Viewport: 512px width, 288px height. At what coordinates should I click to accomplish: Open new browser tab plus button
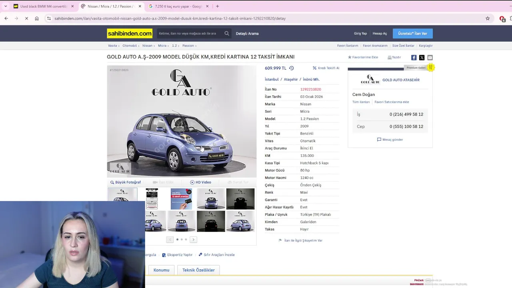click(217, 6)
